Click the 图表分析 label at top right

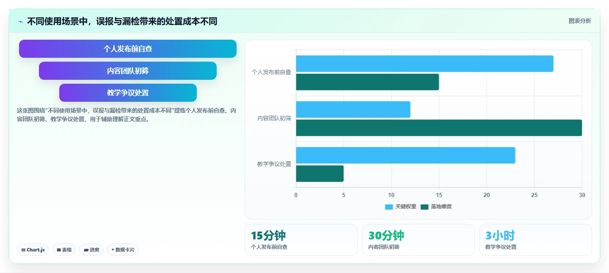pos(580,21)
